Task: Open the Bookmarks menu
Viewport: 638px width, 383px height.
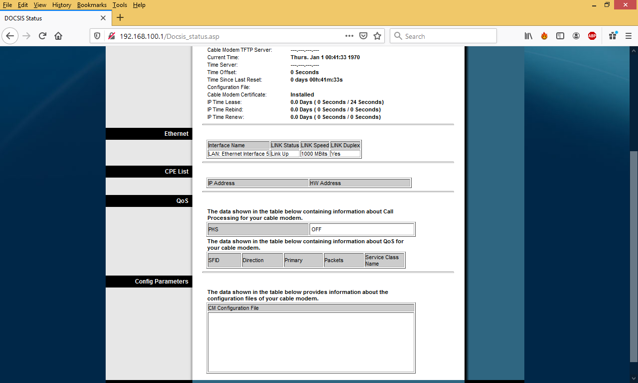Action: point(92,5)
